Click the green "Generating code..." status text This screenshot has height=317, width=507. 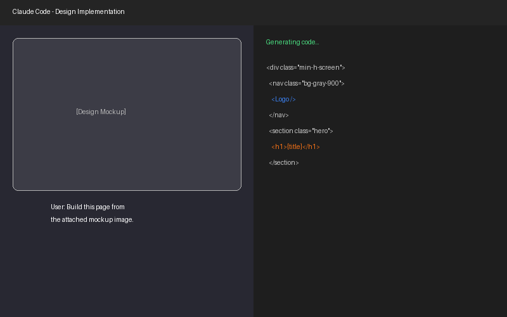292,42
